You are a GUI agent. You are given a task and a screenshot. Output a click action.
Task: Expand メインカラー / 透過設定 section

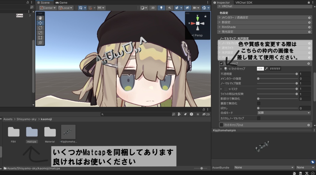220,18
